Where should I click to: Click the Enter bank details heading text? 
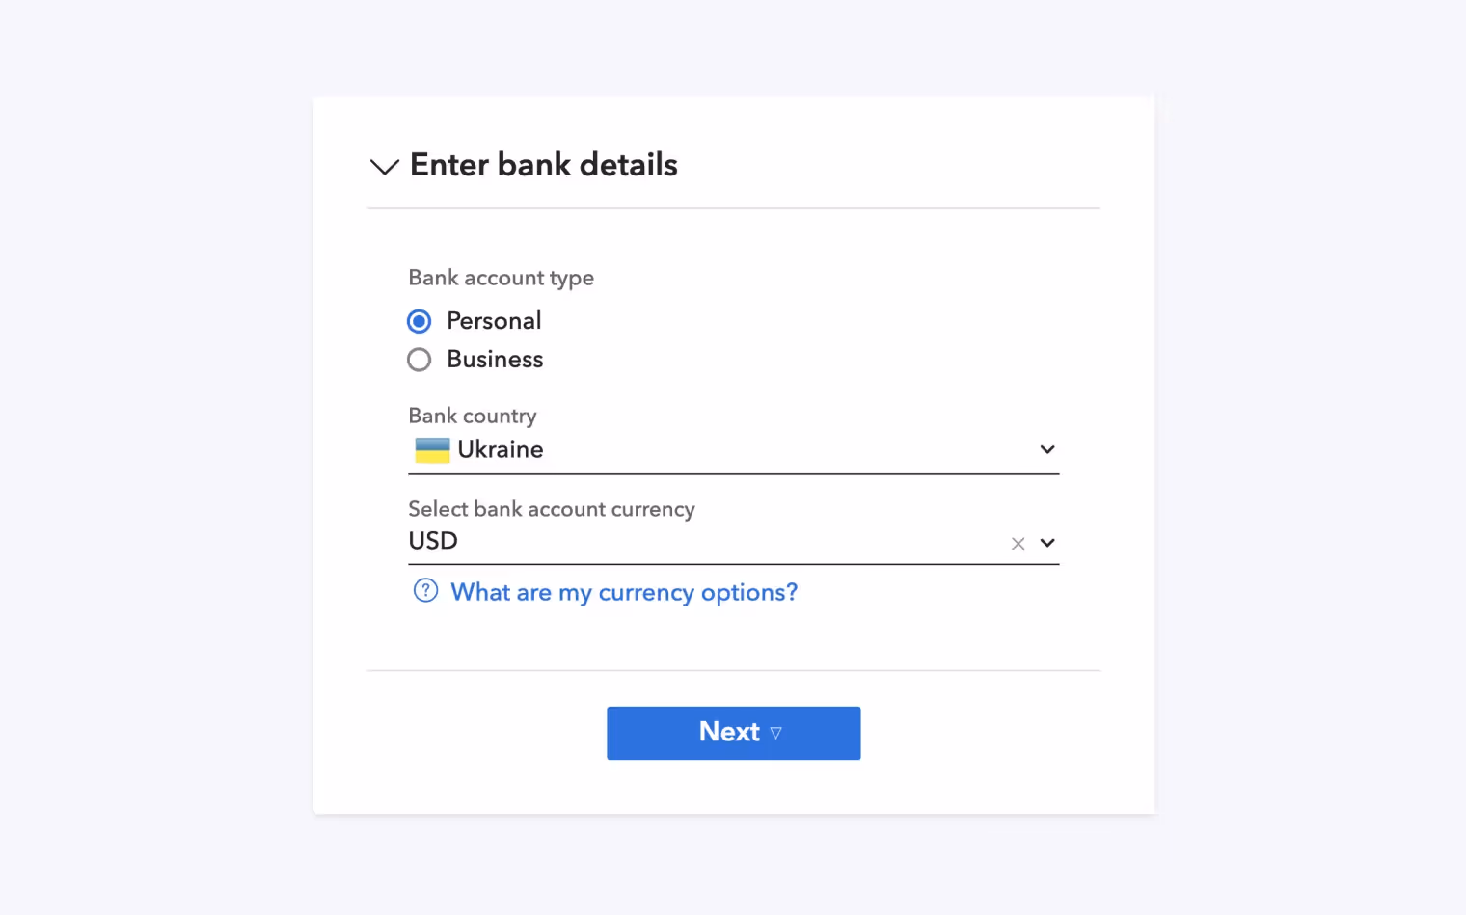(543, 164)
